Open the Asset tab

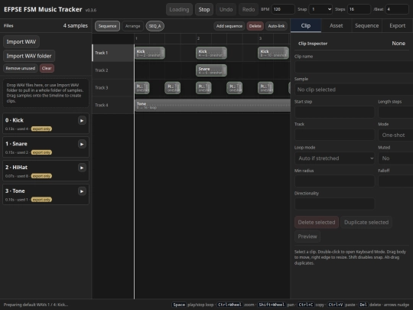[x=336, y=25]
